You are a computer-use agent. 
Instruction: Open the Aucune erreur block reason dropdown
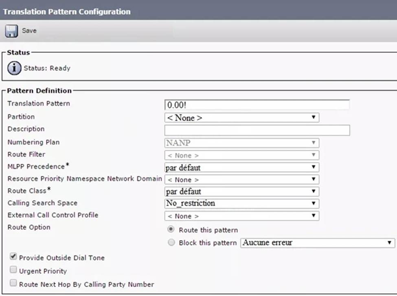click(318, 243)
